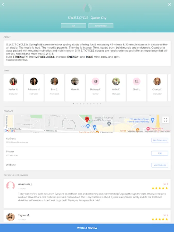
Task: Click the Website label row
Action: click(87, 165)
